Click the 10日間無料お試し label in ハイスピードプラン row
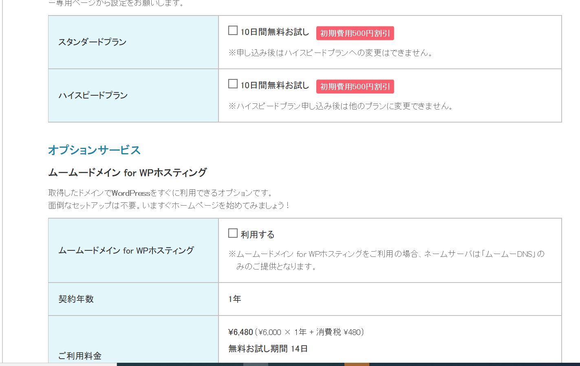The width and height of the screenshot is (580, 366). point(275,85)
